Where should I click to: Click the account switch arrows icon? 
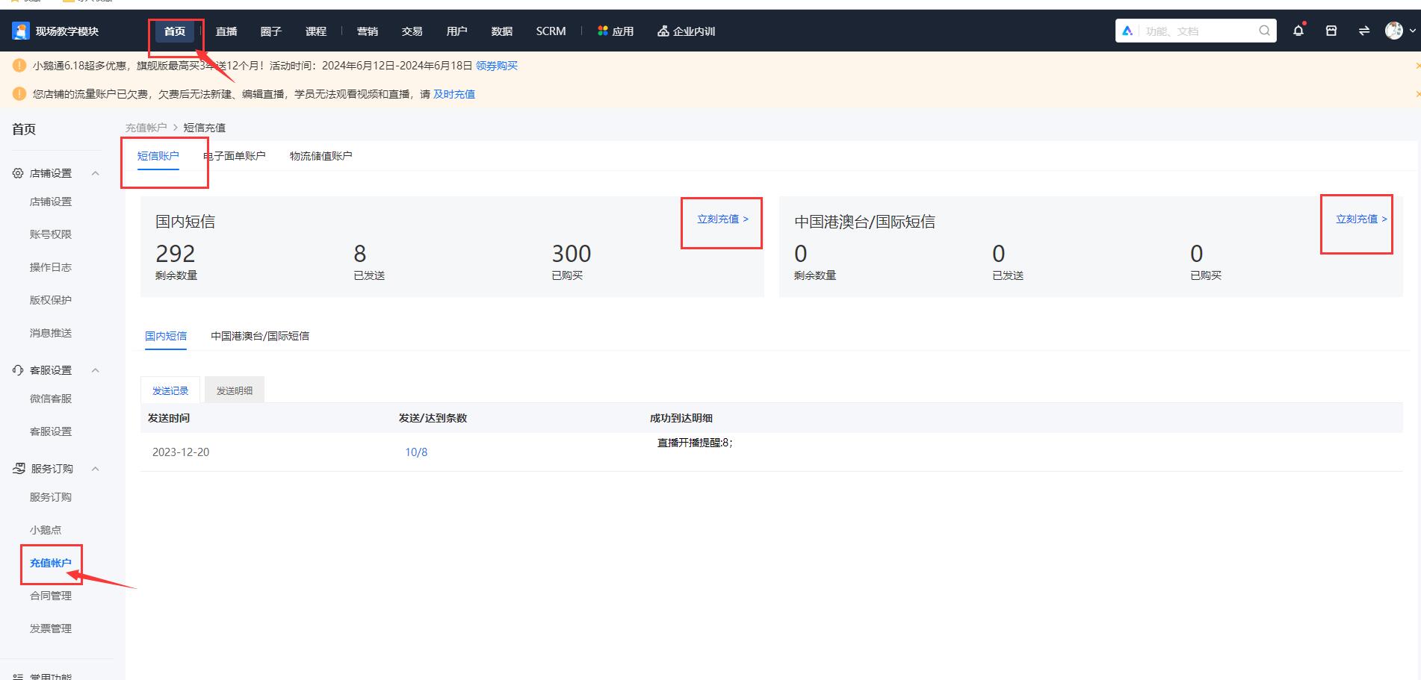coord(1364,31)
